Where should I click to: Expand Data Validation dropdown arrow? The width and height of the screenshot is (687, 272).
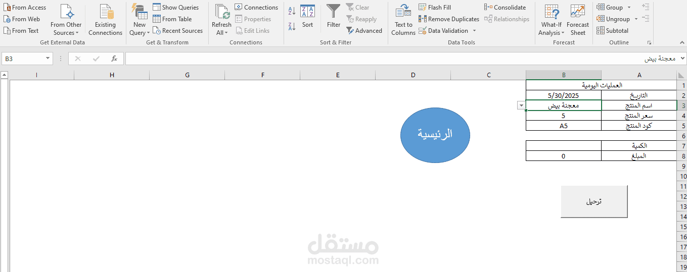(x=474, y=31)
